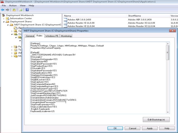Screen dimensions: 178x133
Task: Open the File menu
Action: (4, 6)
